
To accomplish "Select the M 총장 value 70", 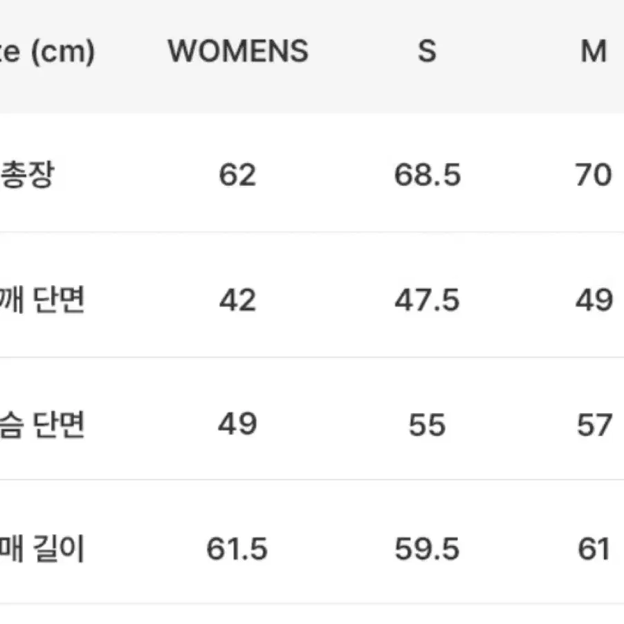I will (594, 175).
